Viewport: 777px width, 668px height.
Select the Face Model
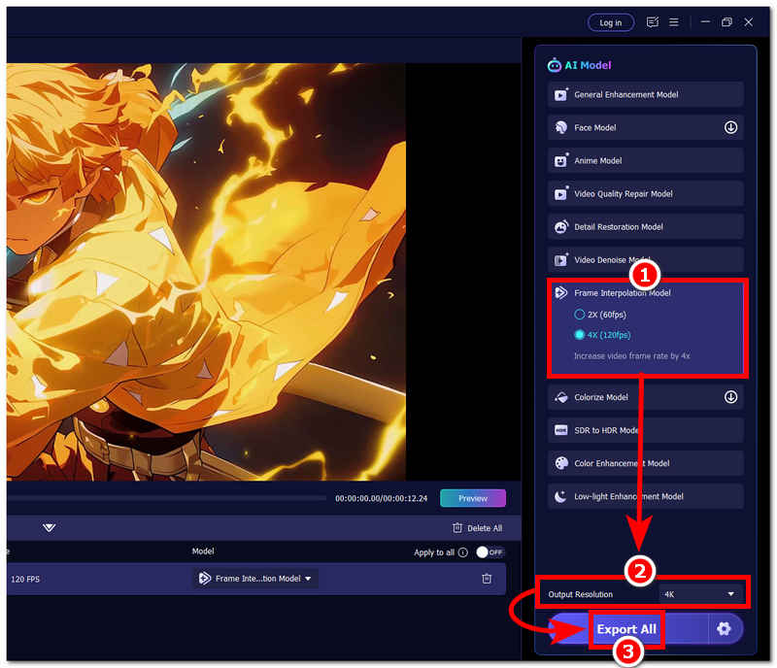[x=645, y=127]
